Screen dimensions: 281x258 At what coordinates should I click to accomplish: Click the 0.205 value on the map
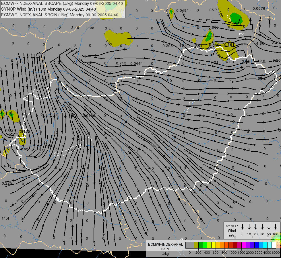168,46
